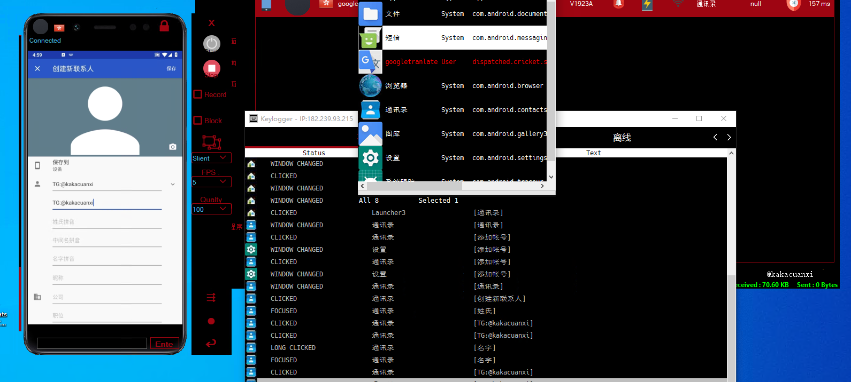Click app list scroll-down arrow
Image resolution: width=851 pixels, height=382 pixels.
[x=551, y=177]
